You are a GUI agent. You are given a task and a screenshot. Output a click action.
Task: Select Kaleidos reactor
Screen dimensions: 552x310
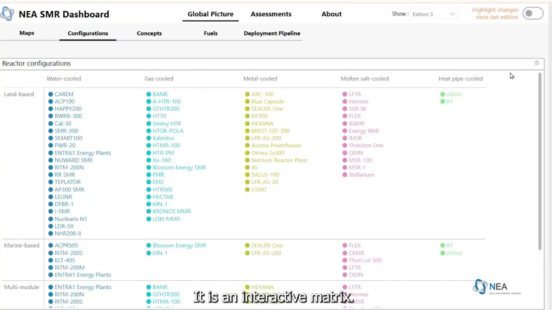(163, 138)
